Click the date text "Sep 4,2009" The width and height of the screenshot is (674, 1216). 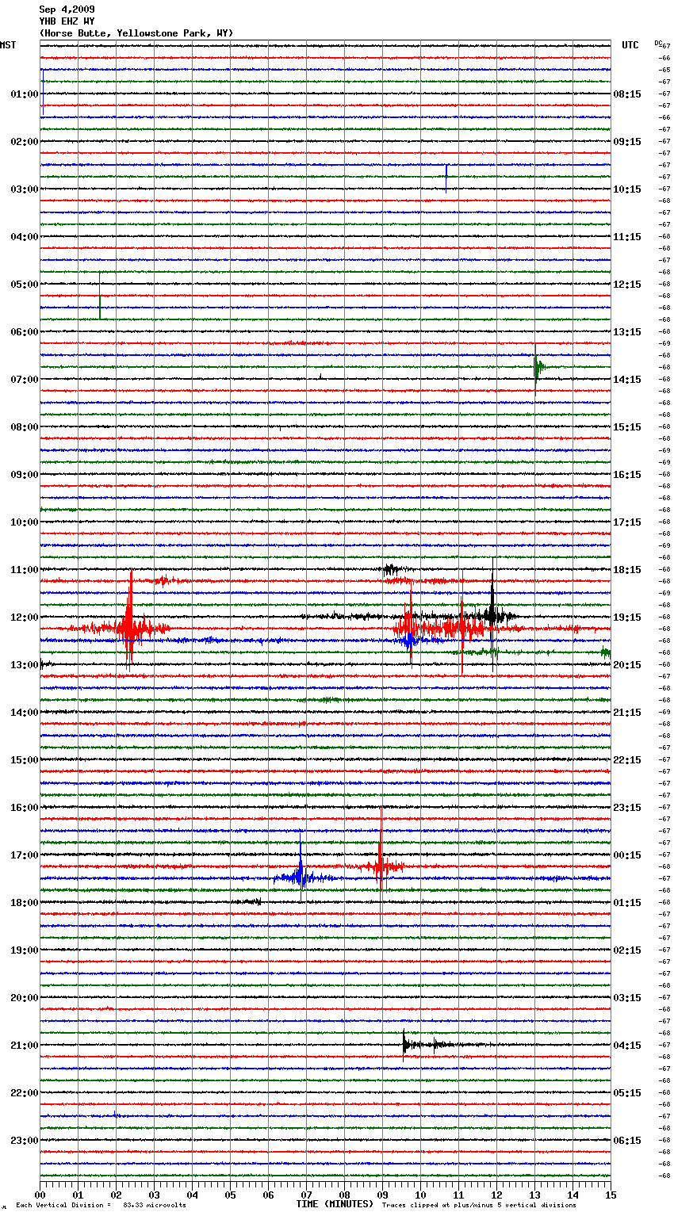click(67, 10)
